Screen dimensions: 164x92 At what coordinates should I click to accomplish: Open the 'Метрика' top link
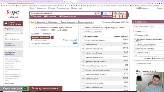point(52,8)
